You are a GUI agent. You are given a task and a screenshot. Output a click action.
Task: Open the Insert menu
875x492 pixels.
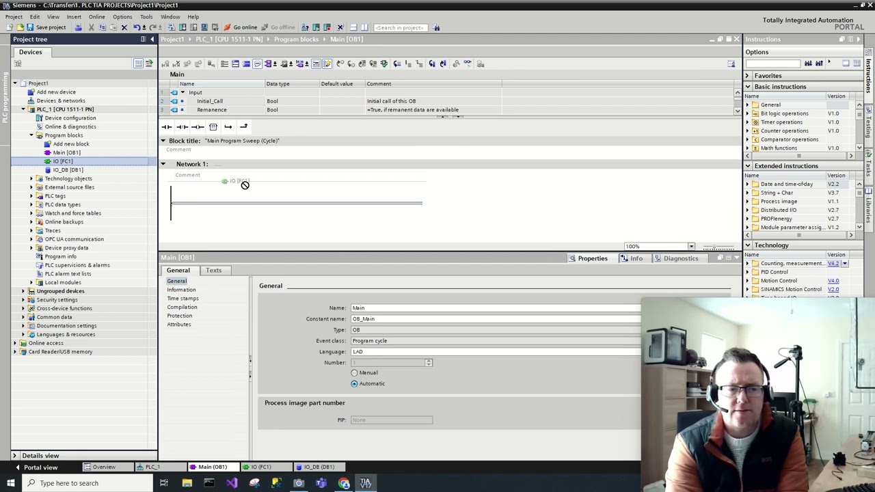pyautogui.click(x=74, y=16)
